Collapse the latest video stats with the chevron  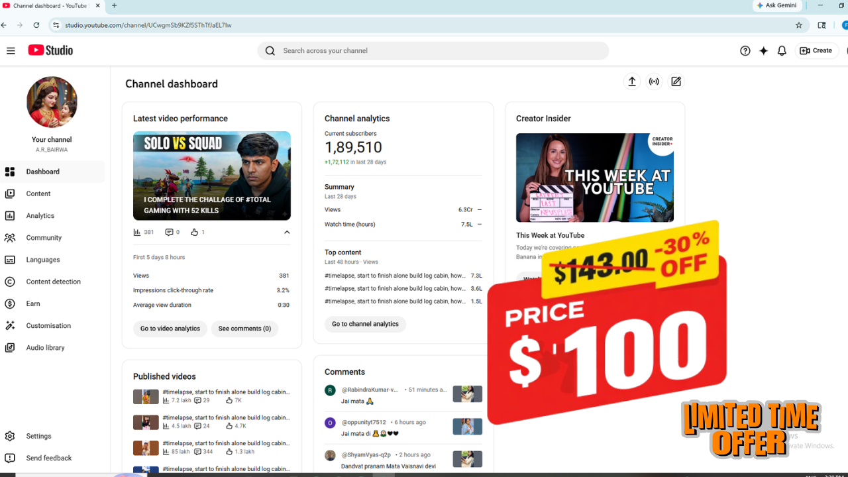point(287,232)
